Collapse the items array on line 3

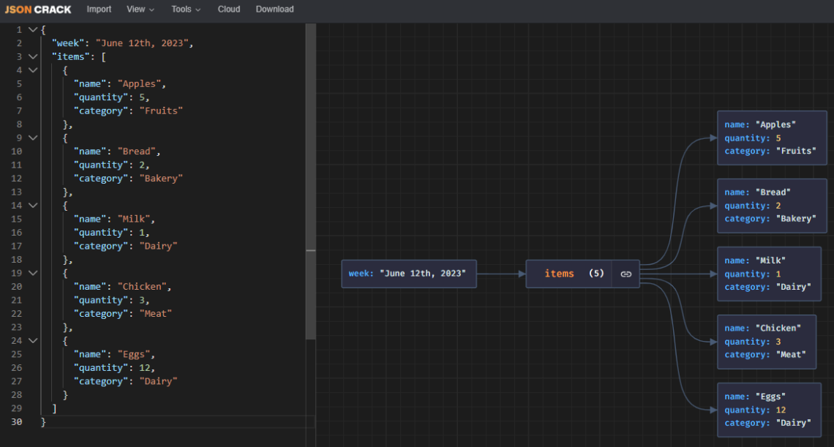tap(31, 56)
